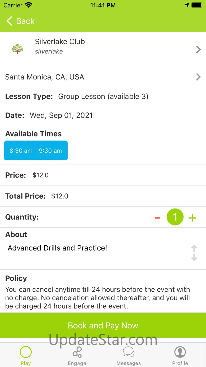Tap the Wi-Fi status icon
The image size is (206, 367).
tap(28, 5)
